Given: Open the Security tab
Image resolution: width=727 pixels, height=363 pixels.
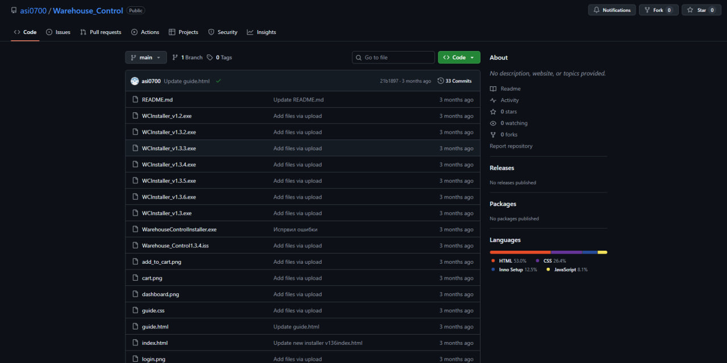Looking at the screenshot, I should (223, 32).
